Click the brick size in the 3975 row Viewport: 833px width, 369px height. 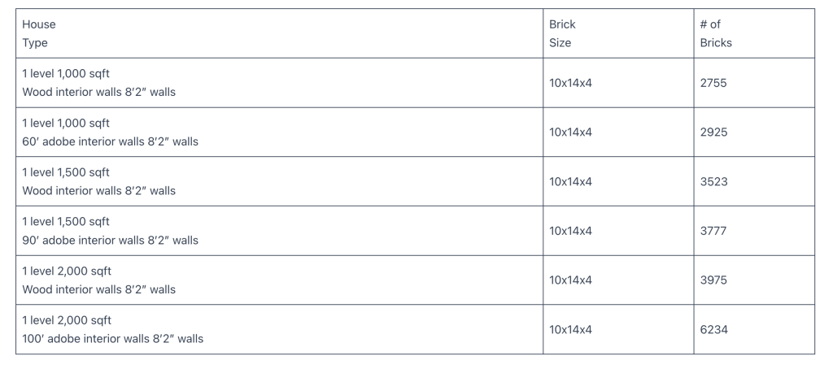point(570,280)
